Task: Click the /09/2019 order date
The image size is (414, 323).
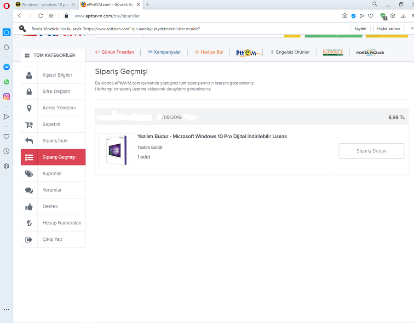Action: [172, 117]
